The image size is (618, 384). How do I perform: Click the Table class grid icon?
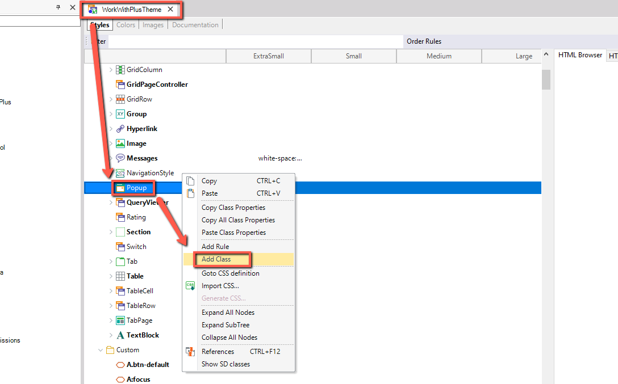pos(120,276)
